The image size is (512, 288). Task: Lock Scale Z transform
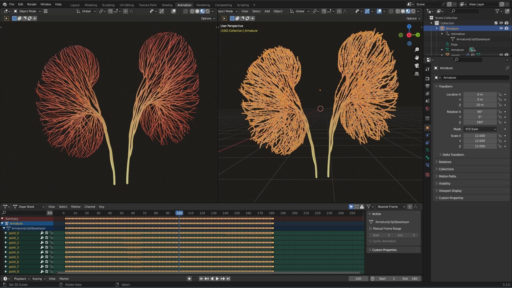pos(500,146)
